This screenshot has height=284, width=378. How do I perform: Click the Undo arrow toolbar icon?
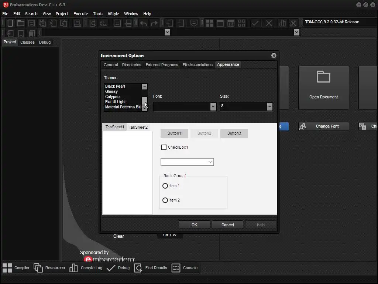[x=144, y=23]
